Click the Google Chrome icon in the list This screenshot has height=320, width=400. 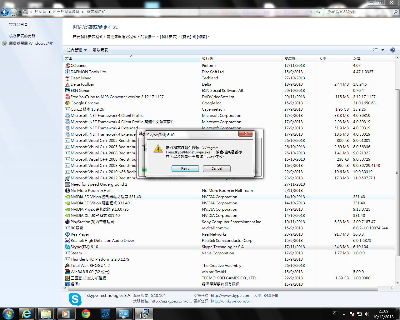(x=67, y=103)
